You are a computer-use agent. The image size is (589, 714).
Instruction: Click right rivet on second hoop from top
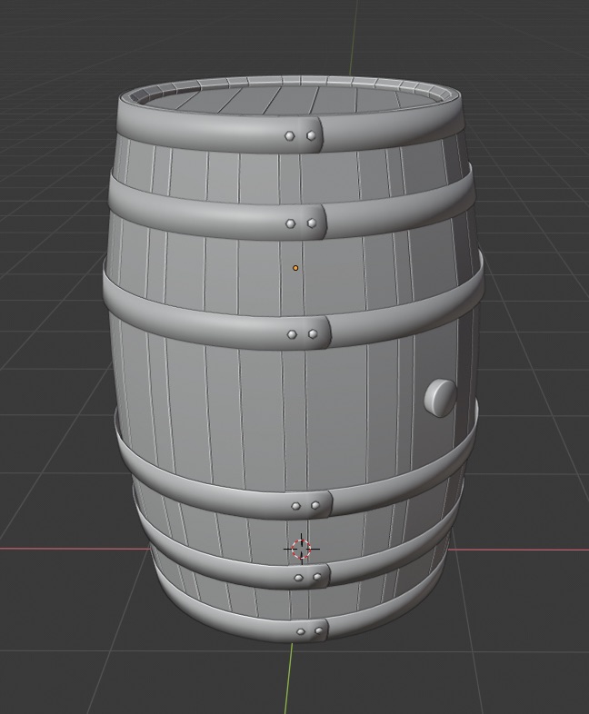[312, 223]
